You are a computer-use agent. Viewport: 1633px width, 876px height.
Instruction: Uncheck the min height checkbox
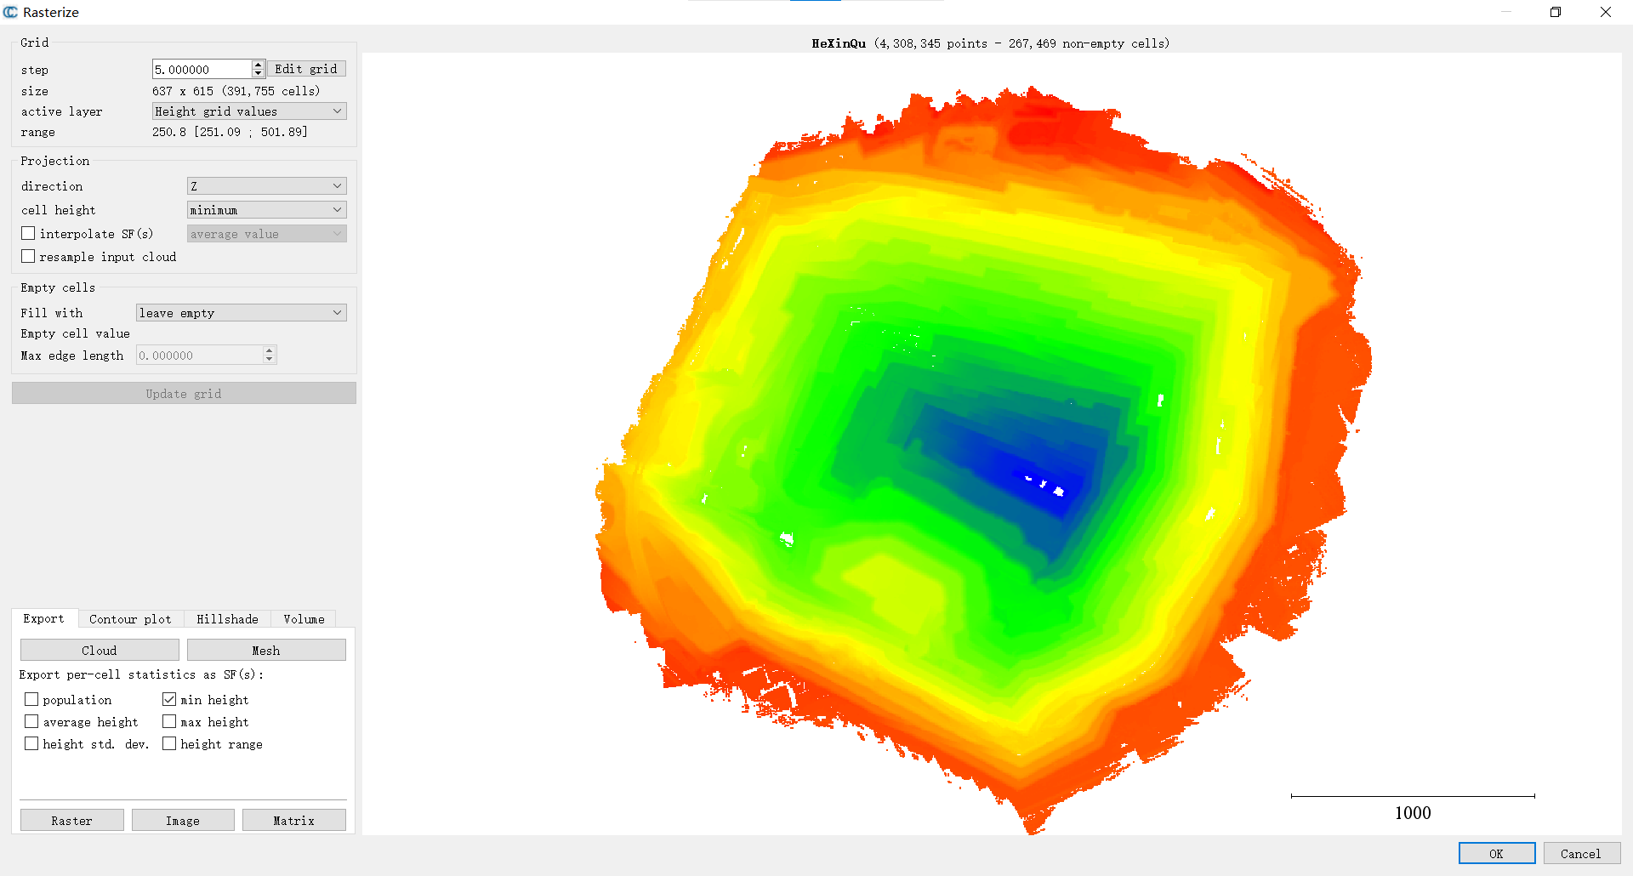point(169,699)
